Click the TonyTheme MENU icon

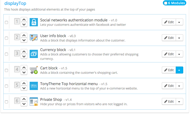34,86
